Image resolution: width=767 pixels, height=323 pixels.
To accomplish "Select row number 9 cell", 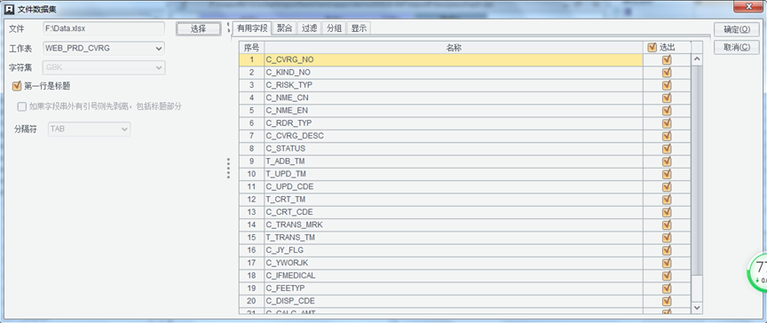I will coord(251,161).
